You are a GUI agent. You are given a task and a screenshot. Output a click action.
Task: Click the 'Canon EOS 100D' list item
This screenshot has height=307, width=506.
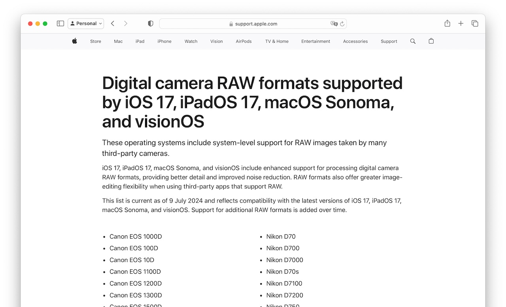134,248
